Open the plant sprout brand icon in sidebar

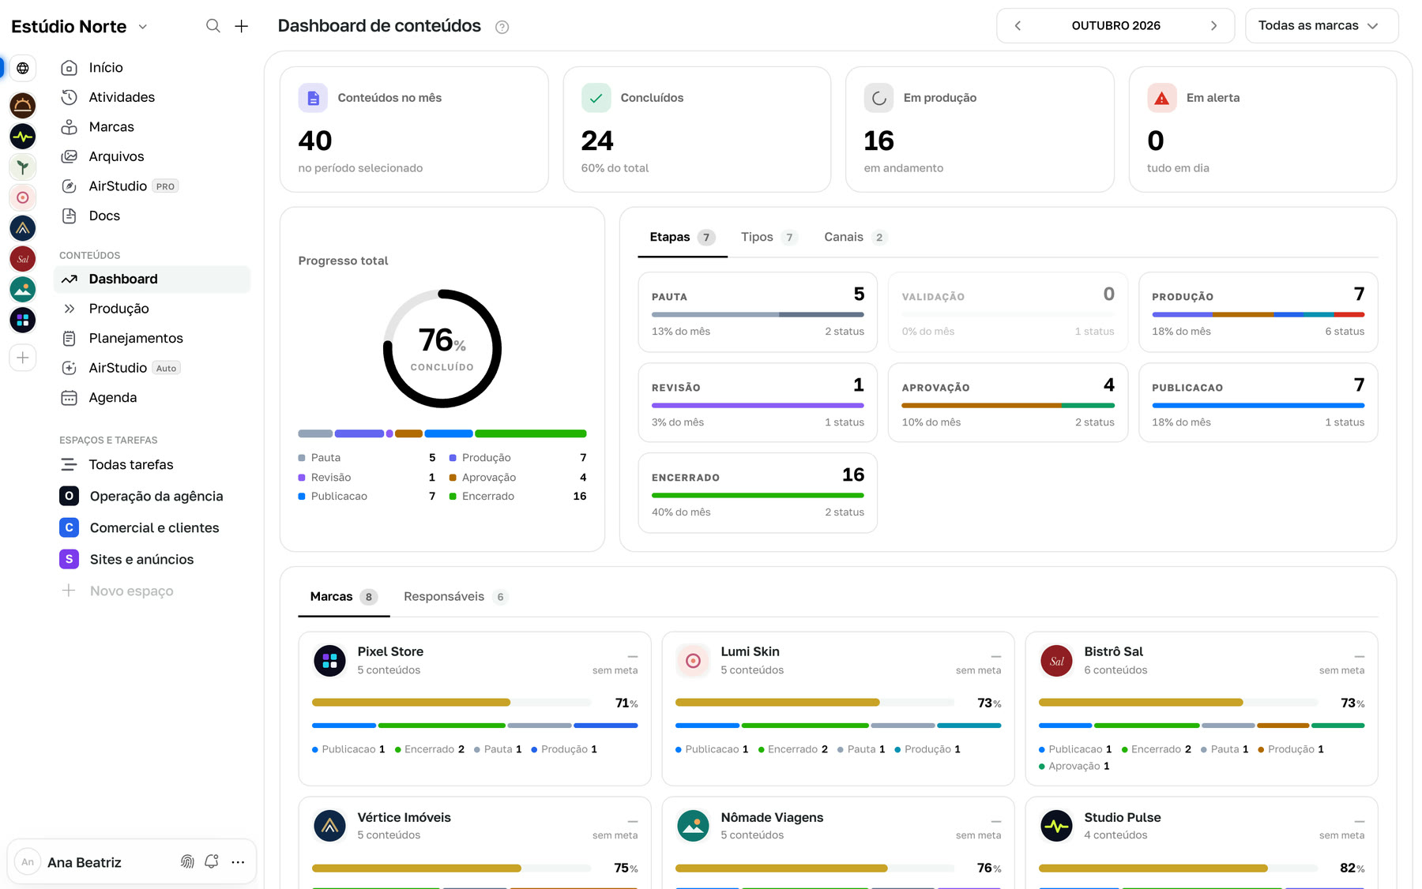click(23, 167)
